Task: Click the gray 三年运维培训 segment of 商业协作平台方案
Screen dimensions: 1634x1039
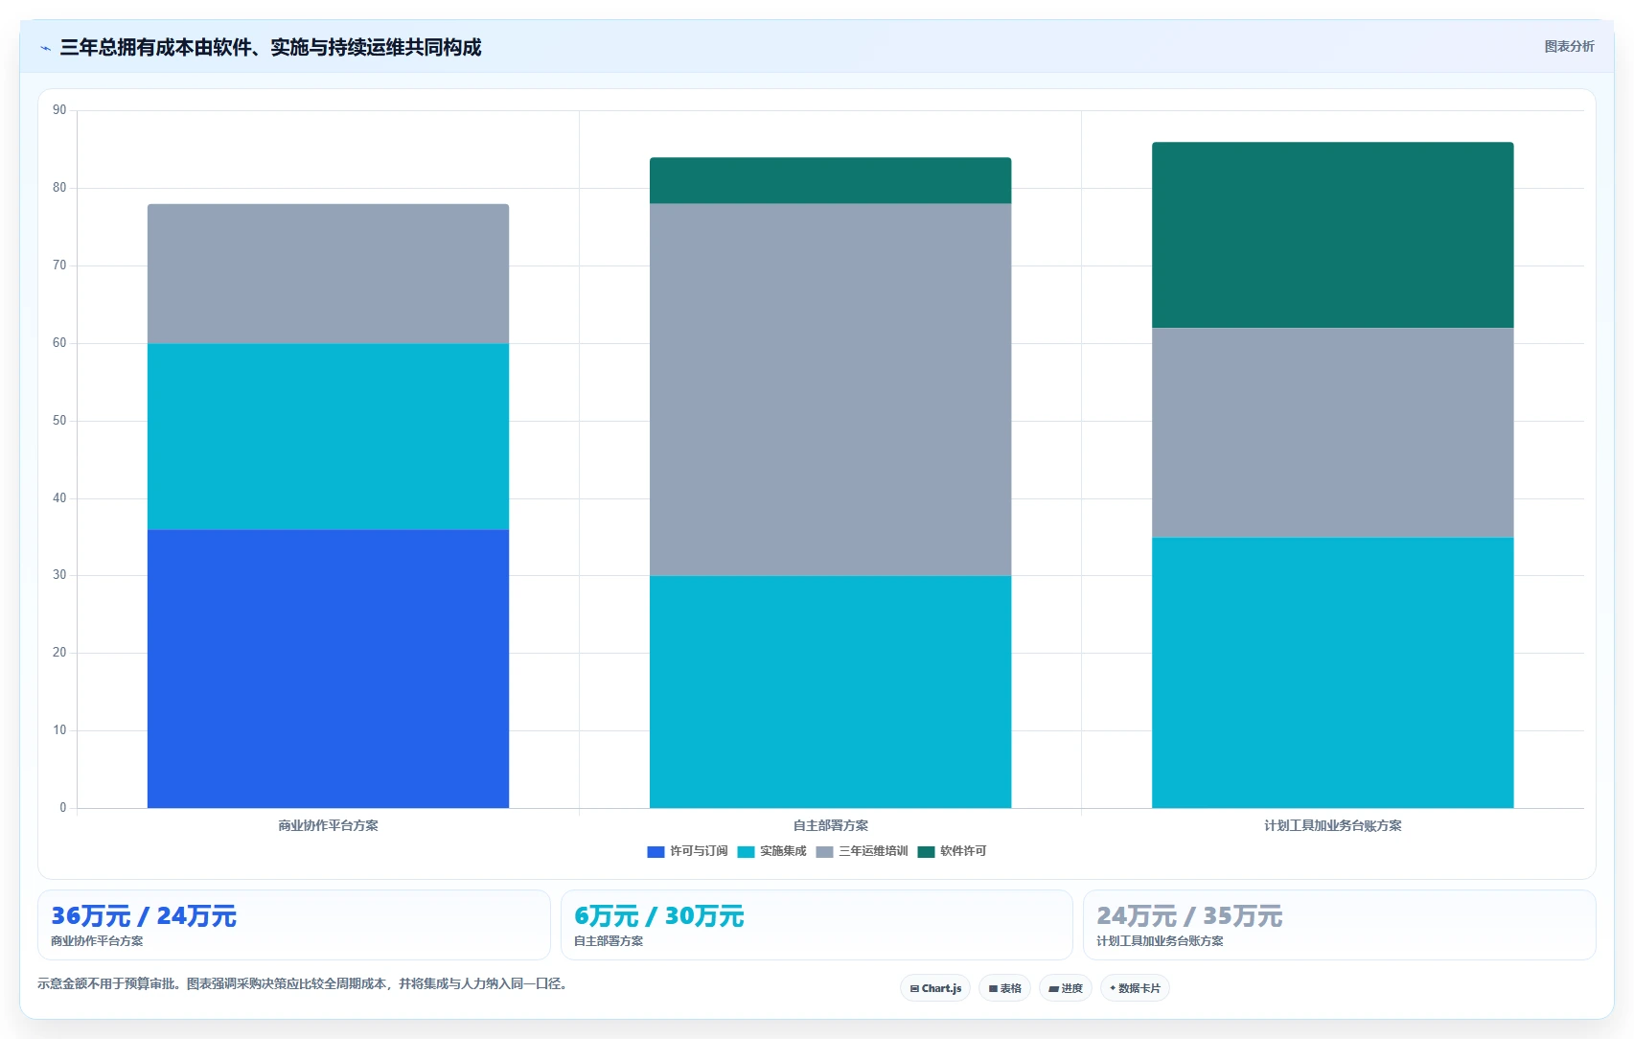Action: [328, 273]
